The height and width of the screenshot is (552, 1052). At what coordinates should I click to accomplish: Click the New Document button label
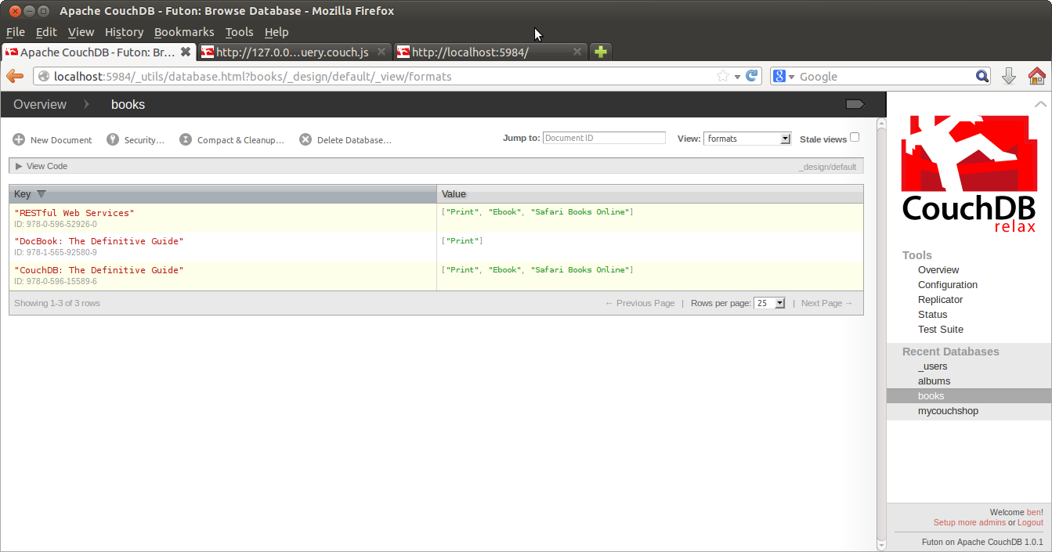tap(61, 140)
